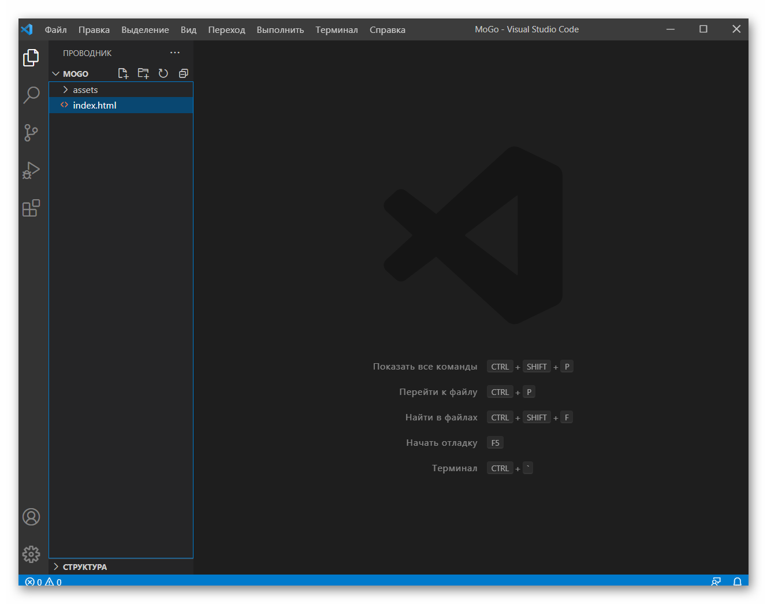The height and width of the screenshot is (604, 767).
Task: Open the Run and Debug view icon
Action: [x=31, y=170]
